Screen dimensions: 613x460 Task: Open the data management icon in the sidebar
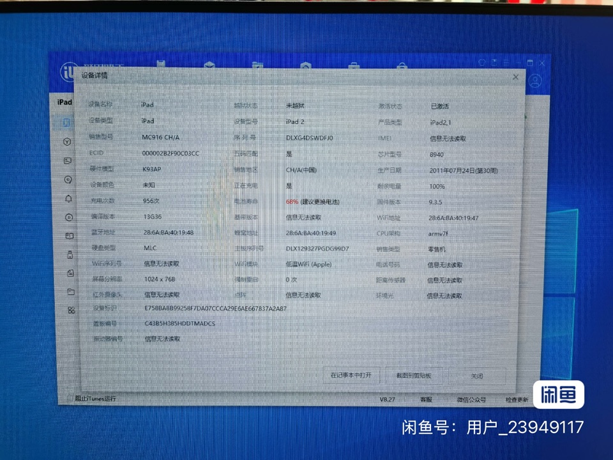70,273
